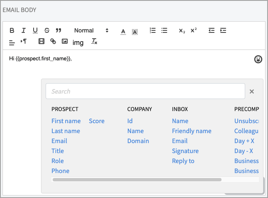Insert the prospect Last name variable
Screen dimensions: 268x198
click(x=66, y=131)
